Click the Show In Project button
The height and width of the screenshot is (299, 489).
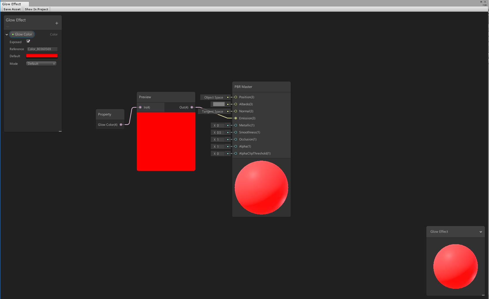click(x=36, y=9)
